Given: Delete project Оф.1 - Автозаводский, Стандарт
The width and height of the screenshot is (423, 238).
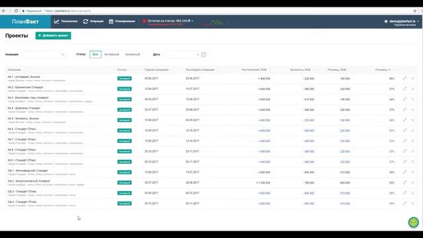Looking at the screenshot, I should 412,172.
